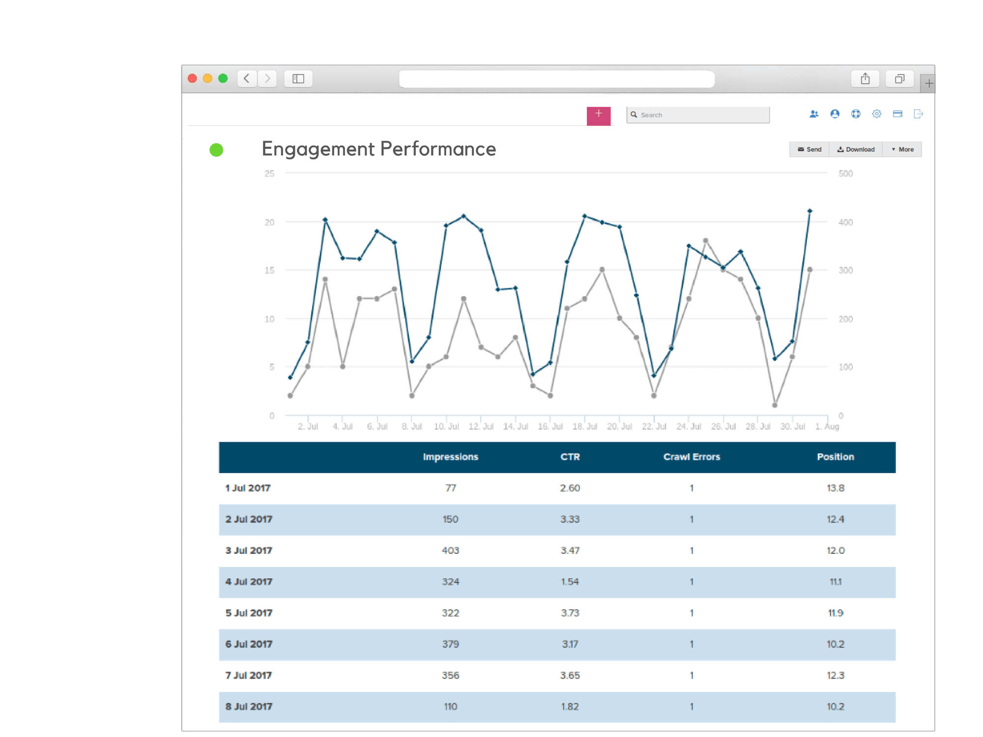The width and height of the screenshot is (983, 737).
Task: Show tab overview with overlapping squares icon
Action: [899, 78]
